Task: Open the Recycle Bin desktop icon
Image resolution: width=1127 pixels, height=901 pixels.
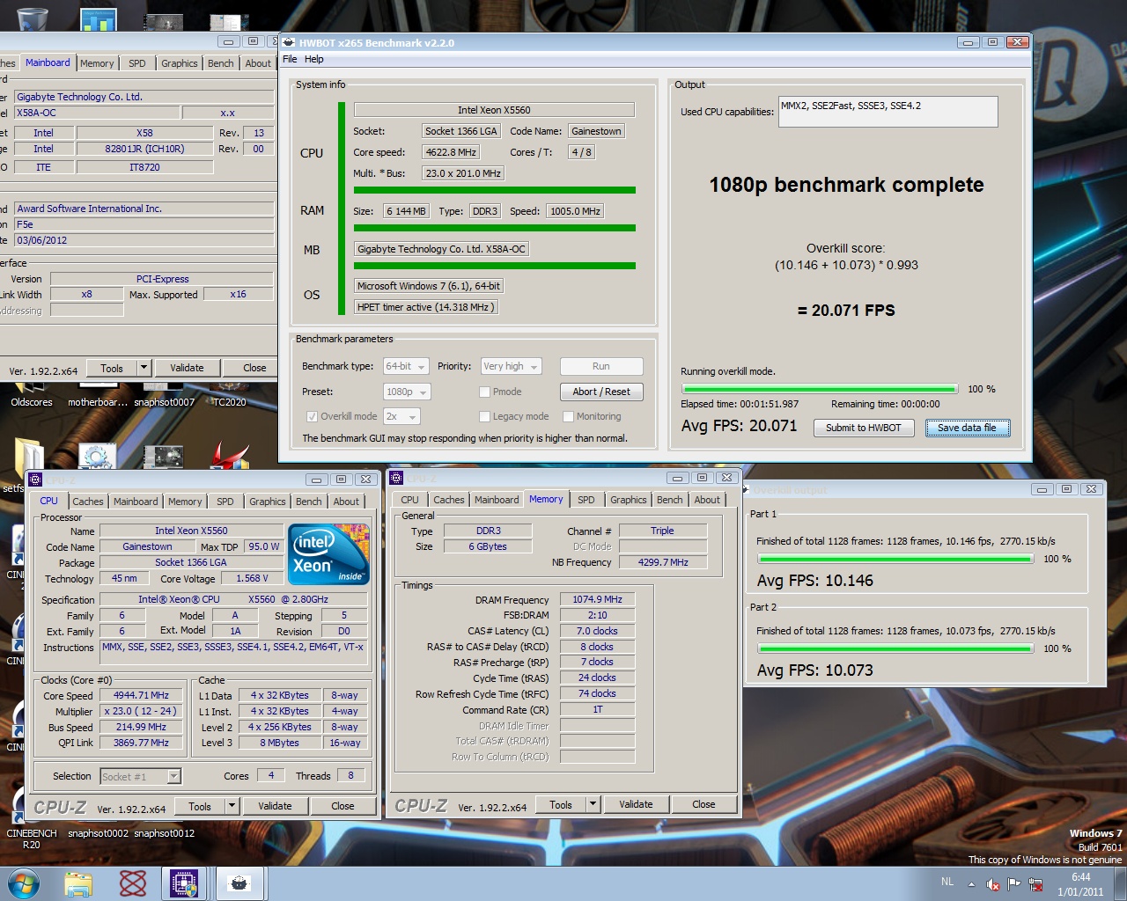Action: point(33,18)
